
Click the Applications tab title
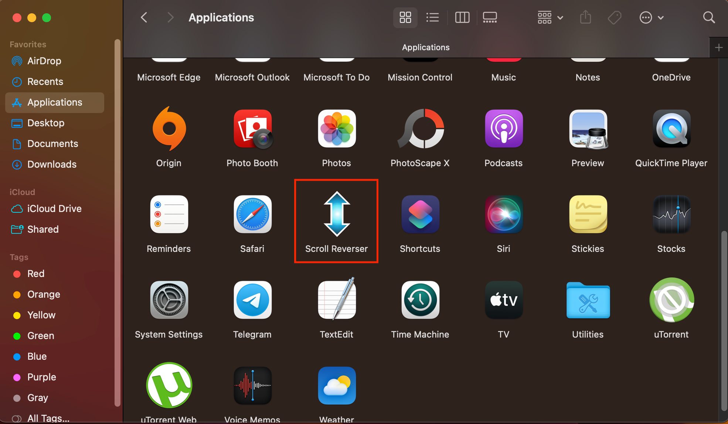tap(426, 47)
